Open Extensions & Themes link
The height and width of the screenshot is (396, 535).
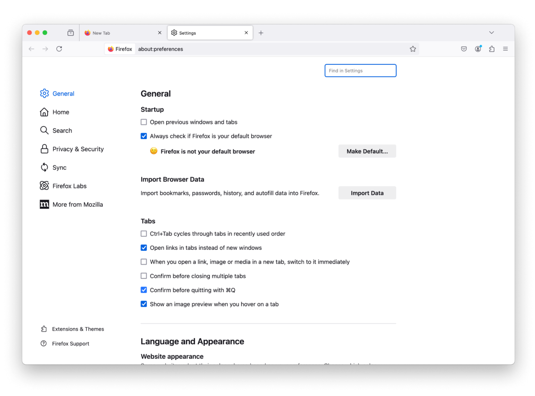tap(72, 329)
